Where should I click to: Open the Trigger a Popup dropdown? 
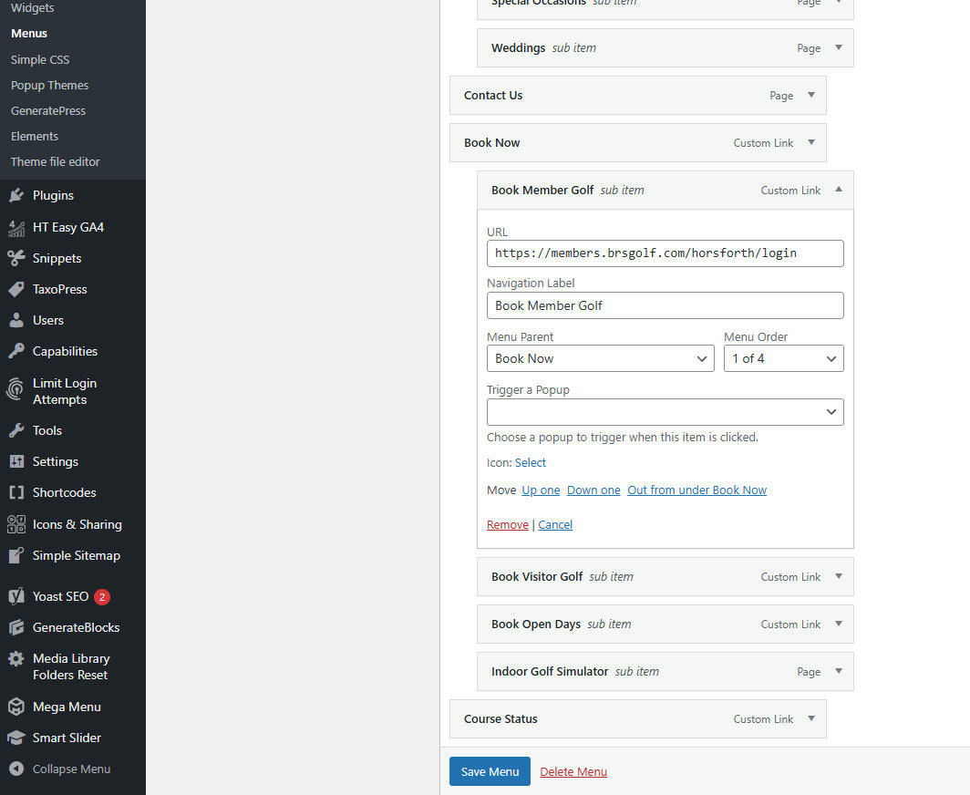click(665, 412)
